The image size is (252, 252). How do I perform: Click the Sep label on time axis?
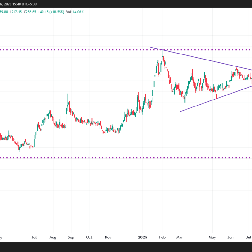(71, 237)
